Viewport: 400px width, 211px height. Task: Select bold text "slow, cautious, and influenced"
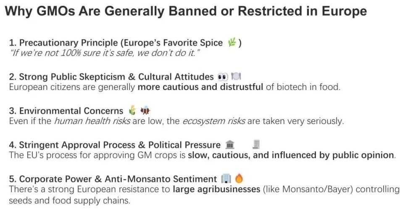[x=252, y=155]
